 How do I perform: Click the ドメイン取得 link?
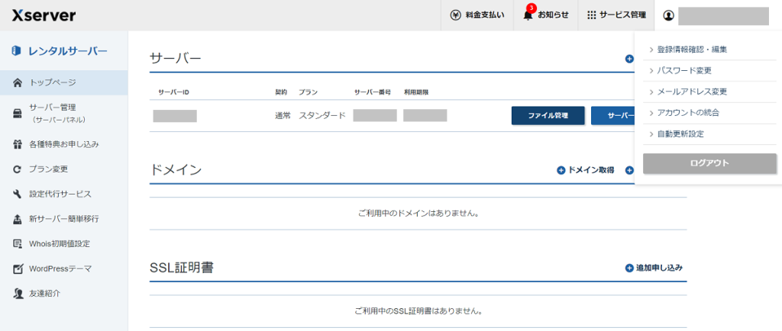click(x=591, y=170)
